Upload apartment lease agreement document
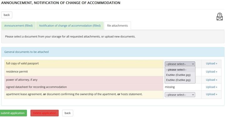Viewport: 226px width, 118px height. 211,94
